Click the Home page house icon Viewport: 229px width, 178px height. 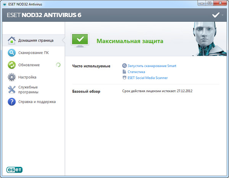12,40
